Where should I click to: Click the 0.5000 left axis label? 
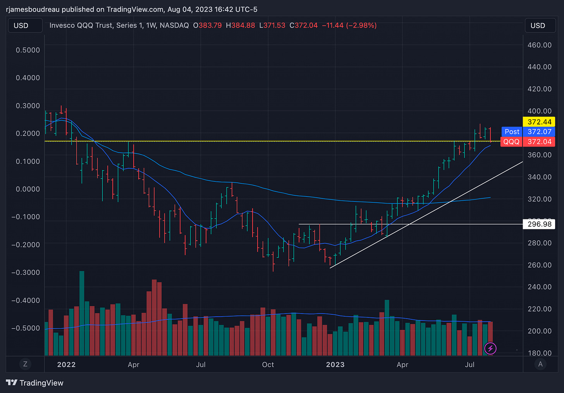pos(28,50)
